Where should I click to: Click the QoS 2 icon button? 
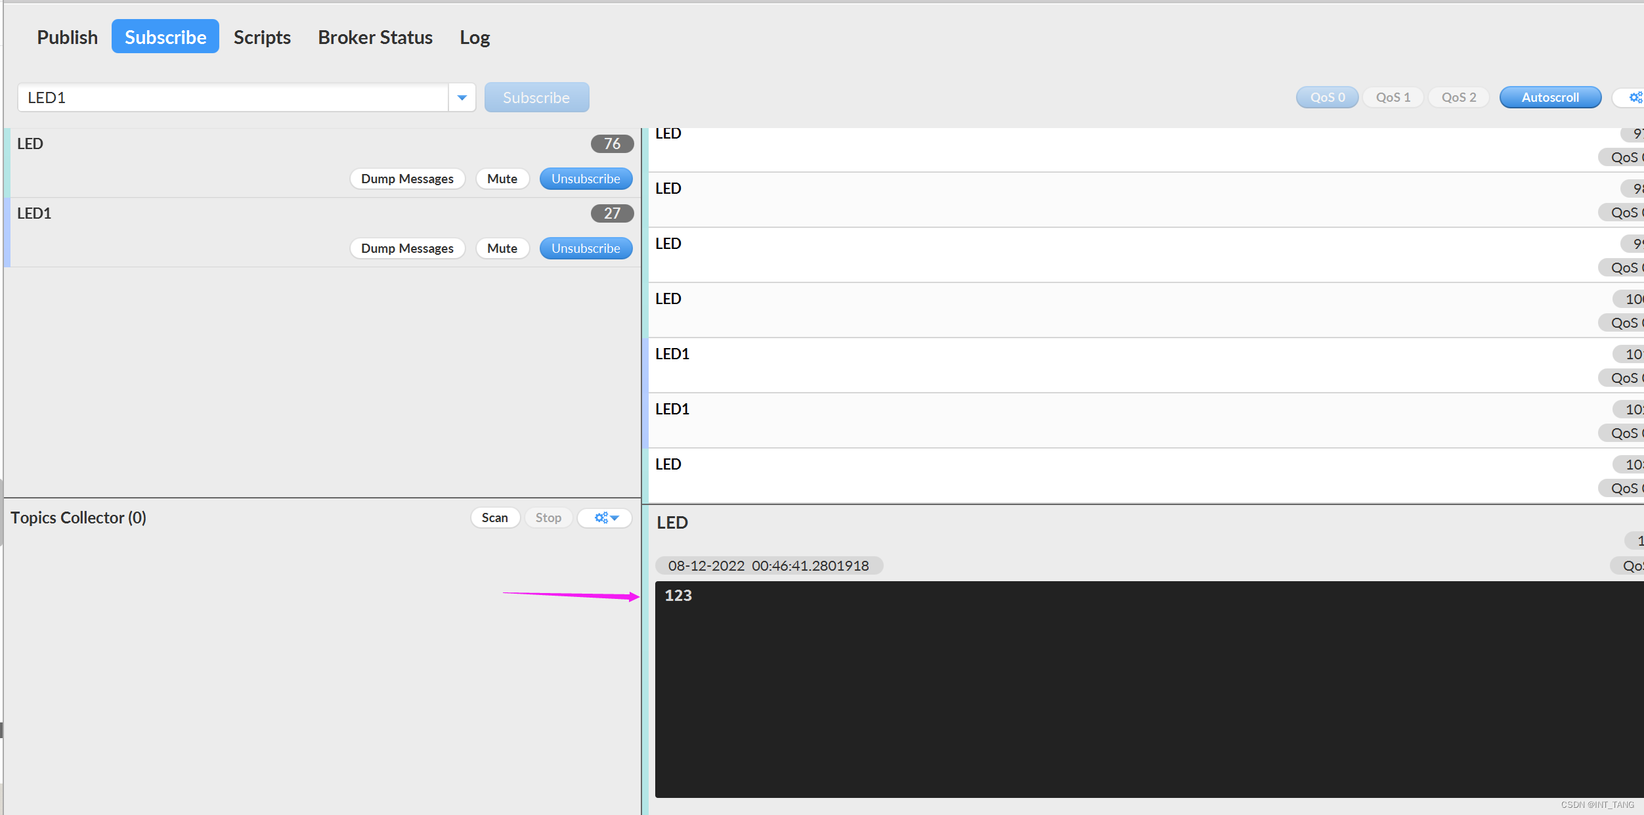click(1458, 98)
